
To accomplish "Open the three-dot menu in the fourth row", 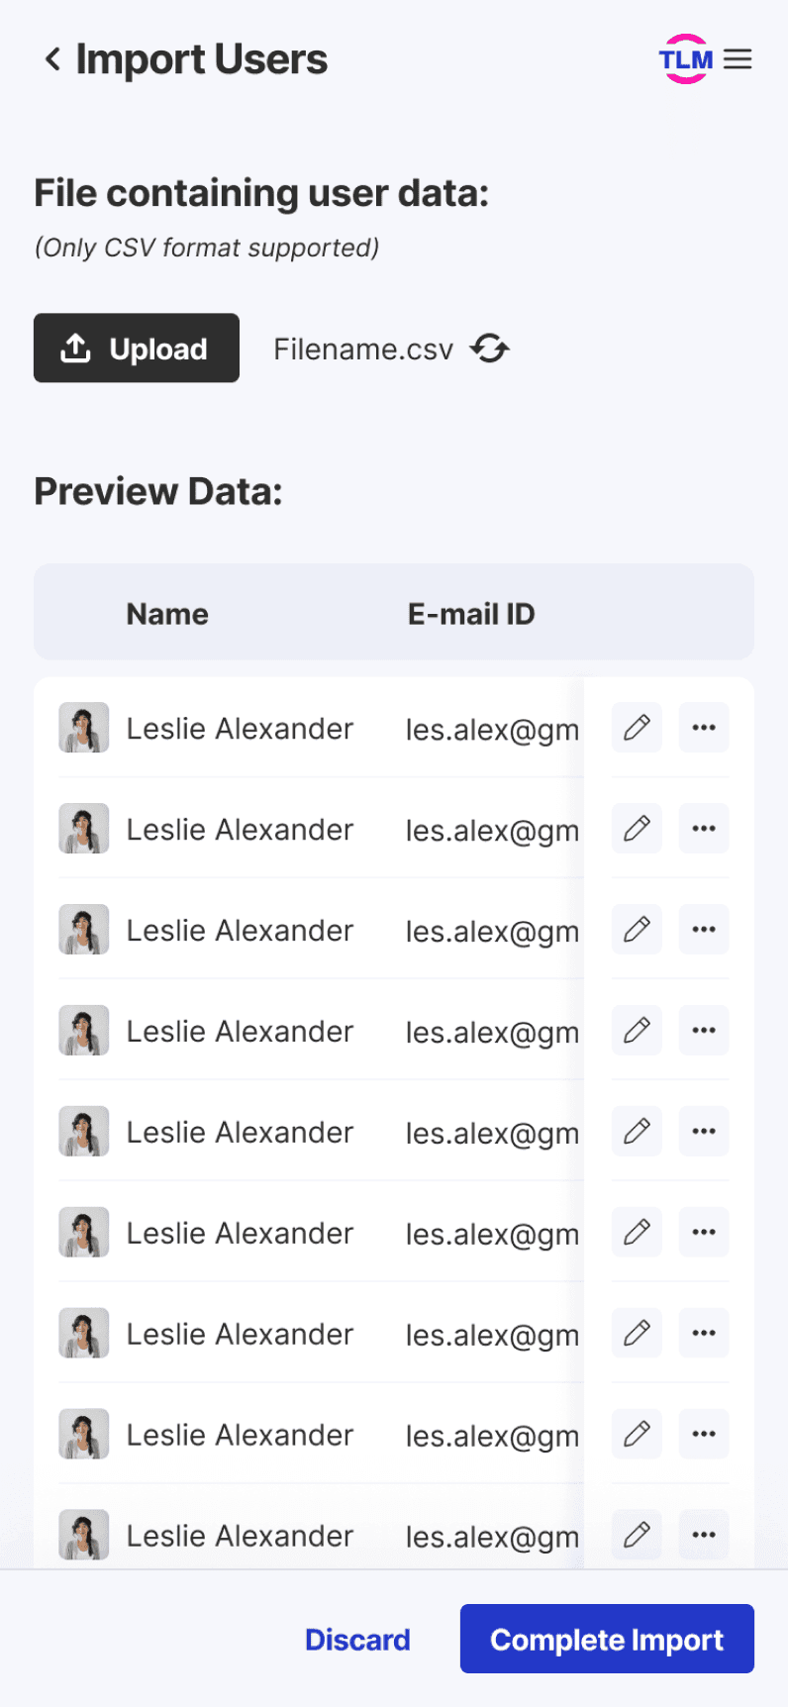I will click(x=704, y=1031).
